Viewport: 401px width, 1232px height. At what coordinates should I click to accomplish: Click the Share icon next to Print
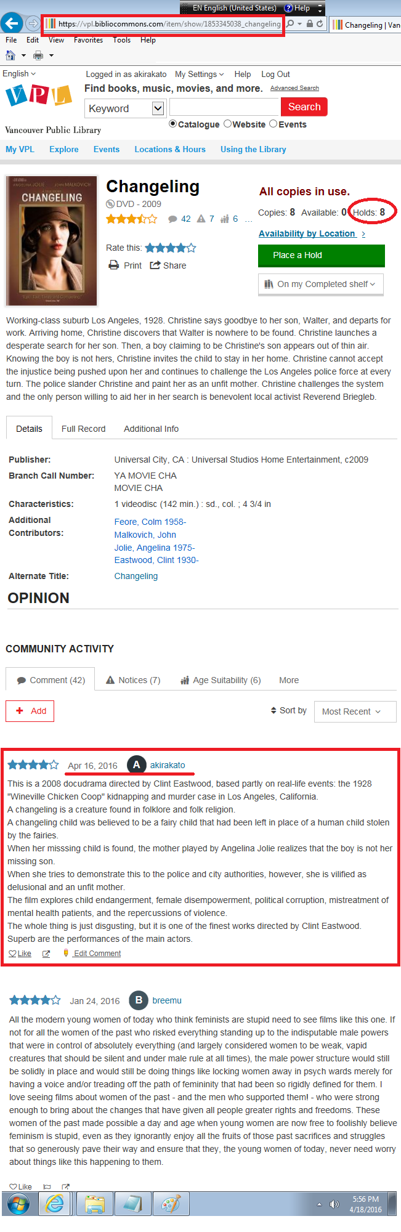155,265
